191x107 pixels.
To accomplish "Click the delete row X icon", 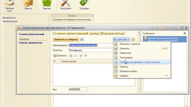I will [x=76, y=56].
